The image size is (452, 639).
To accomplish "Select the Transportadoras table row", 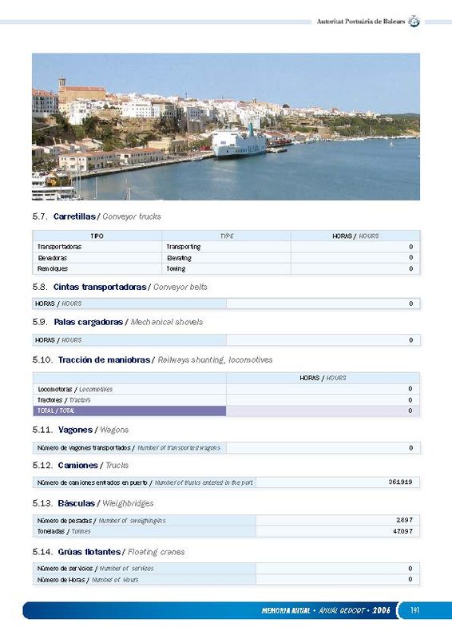I will coord(226,247).
